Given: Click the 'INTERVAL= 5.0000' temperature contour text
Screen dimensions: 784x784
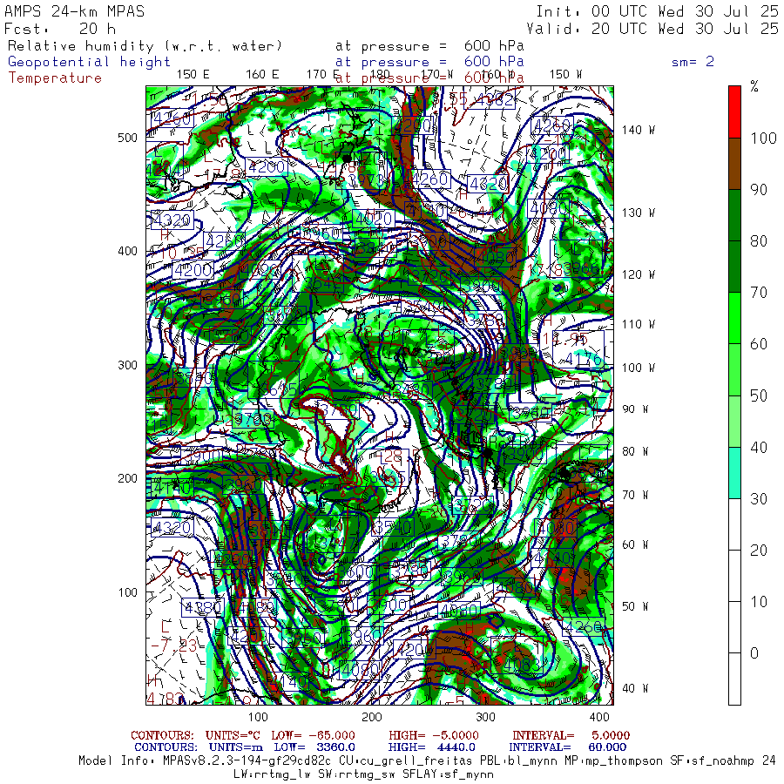Looking at the screenshot, I should (571, 735).
